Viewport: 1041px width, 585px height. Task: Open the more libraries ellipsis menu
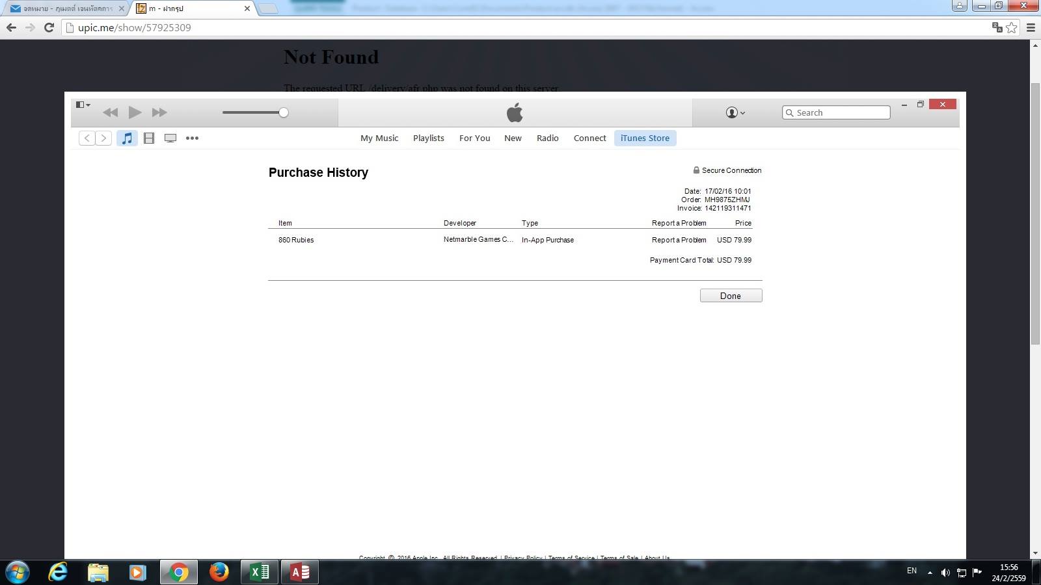click(192, 138)
